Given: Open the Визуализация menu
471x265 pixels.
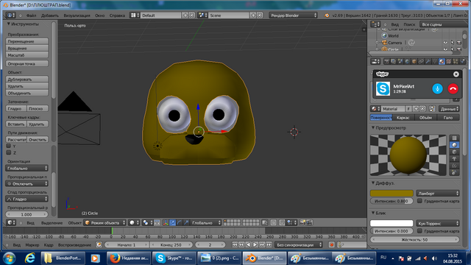Looking at the screenshot, I should tap(77, 15).
